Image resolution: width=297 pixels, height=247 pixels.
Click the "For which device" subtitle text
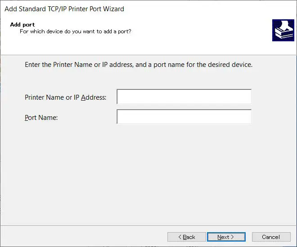click(75, 31)
